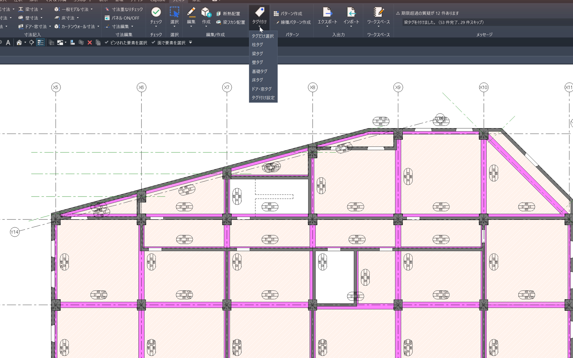
Task: Toggle the thin lines icon
Action: pos(40,43)
